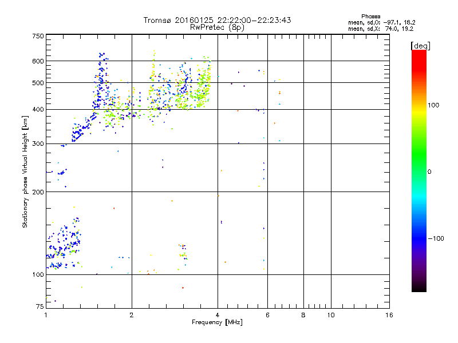Click the colorbar tick label '-100'
The width and height of the screenshot is (458, 343).
(436, 238)
